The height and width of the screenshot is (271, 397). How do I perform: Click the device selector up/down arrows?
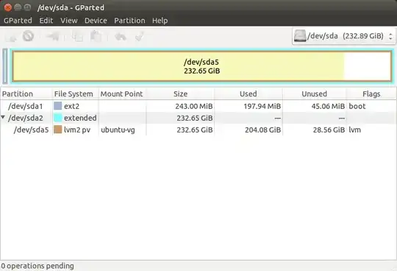click(390, 36)
